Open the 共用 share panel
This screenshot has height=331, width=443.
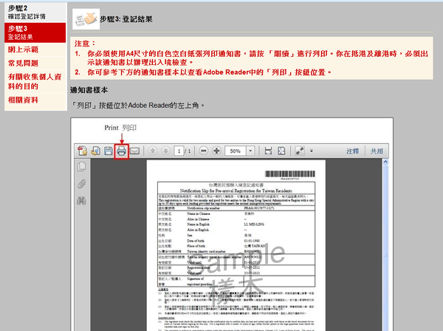pos(377,150)
